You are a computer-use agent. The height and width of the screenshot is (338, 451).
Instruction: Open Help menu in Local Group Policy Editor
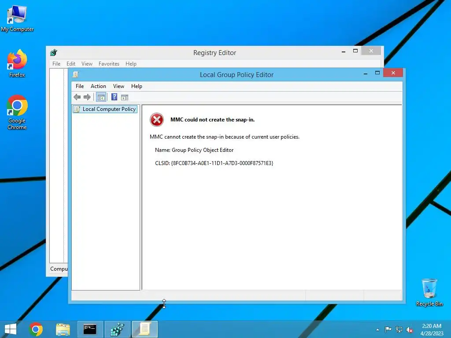[137, 86]
